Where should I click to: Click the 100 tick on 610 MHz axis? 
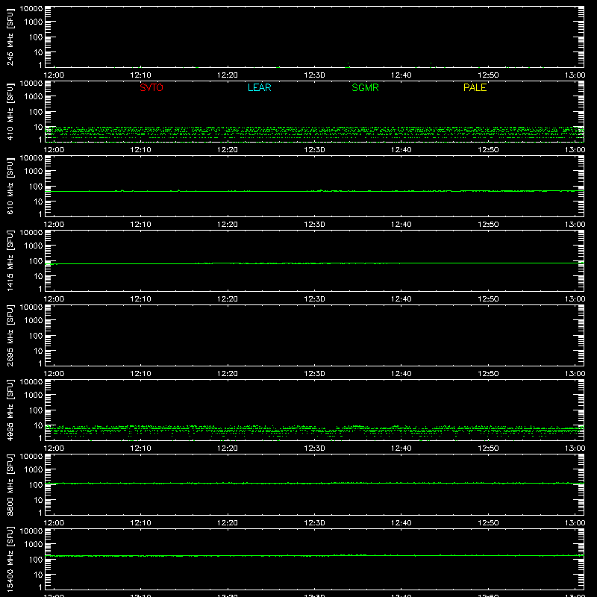(36, 187)
